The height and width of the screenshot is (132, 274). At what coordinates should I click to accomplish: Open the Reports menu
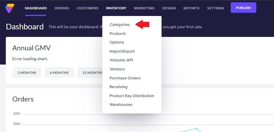(191, 8)
